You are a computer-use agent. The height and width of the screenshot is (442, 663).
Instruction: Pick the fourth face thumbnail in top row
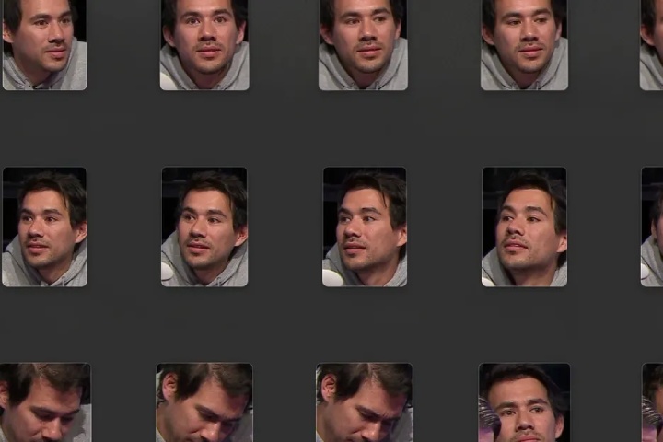click(524, 45)
